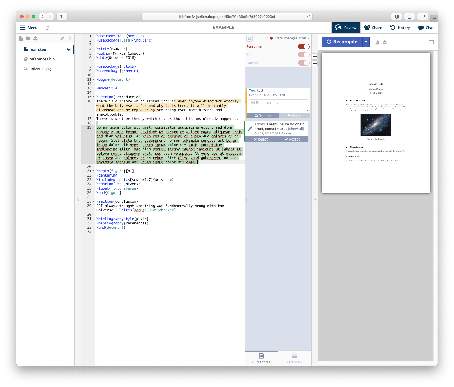
Task: Open references.bib in file tree
Action: (x=42, y=59)
